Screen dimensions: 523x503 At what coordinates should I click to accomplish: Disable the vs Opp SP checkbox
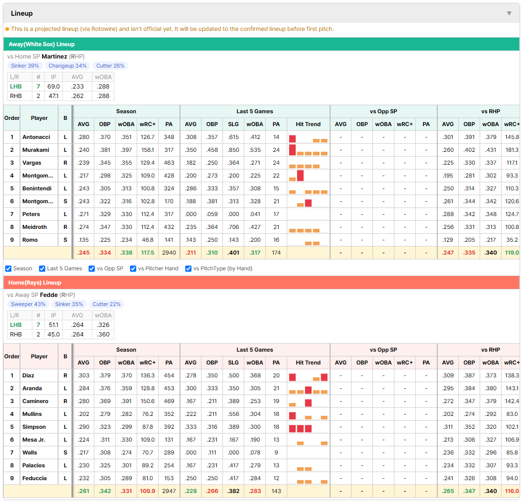tap(92, 268)
